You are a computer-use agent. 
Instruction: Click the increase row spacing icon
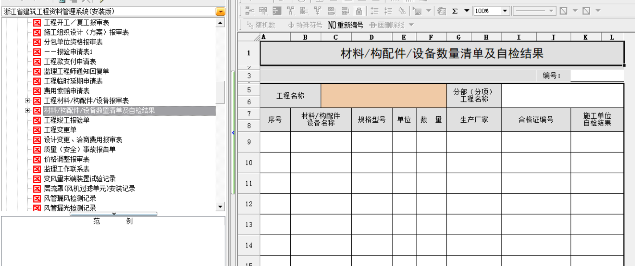[374, 11]
